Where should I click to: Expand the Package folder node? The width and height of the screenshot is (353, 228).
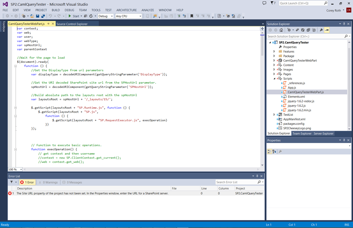[274, 56]
